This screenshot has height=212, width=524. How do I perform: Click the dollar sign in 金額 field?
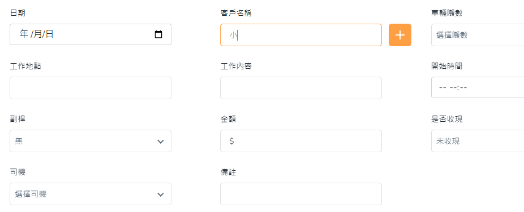tap(231, 141)
